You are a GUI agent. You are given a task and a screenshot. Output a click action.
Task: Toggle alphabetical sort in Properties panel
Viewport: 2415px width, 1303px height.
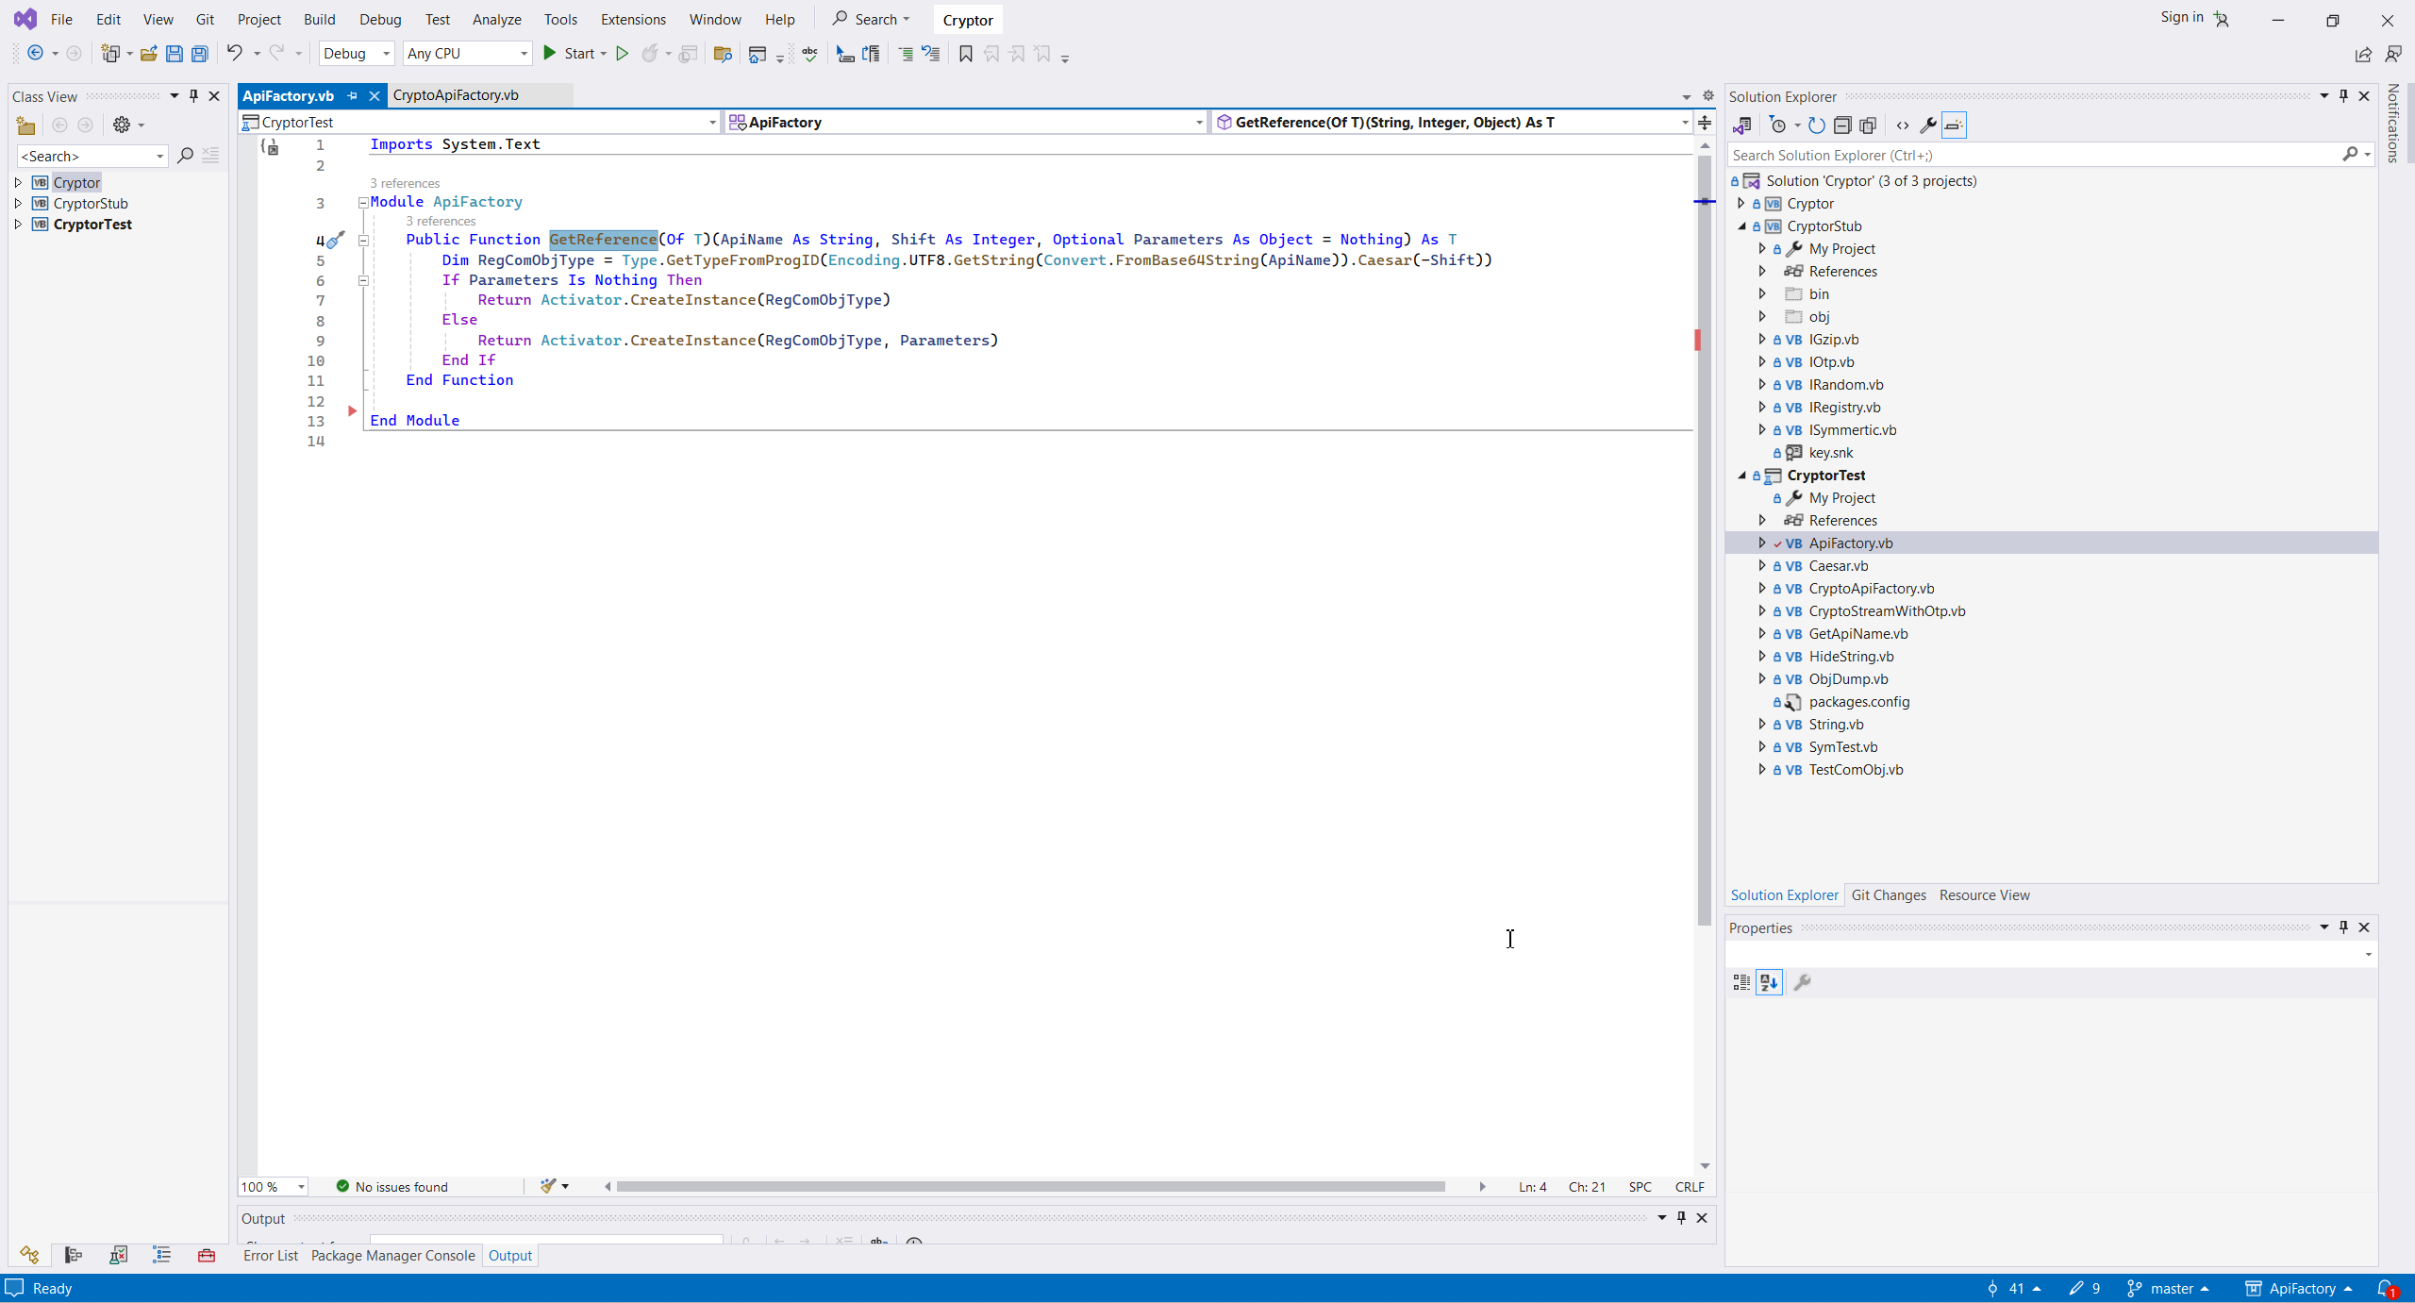[x=1769, y=982]
